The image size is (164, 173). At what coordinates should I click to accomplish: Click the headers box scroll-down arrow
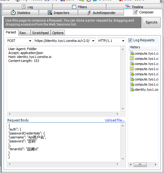[x=123, y=109]
